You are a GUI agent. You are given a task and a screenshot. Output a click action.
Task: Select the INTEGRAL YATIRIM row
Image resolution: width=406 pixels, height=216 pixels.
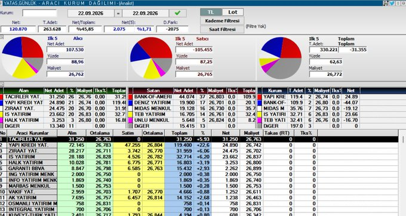pyautogui.click(x=199, y=209)
